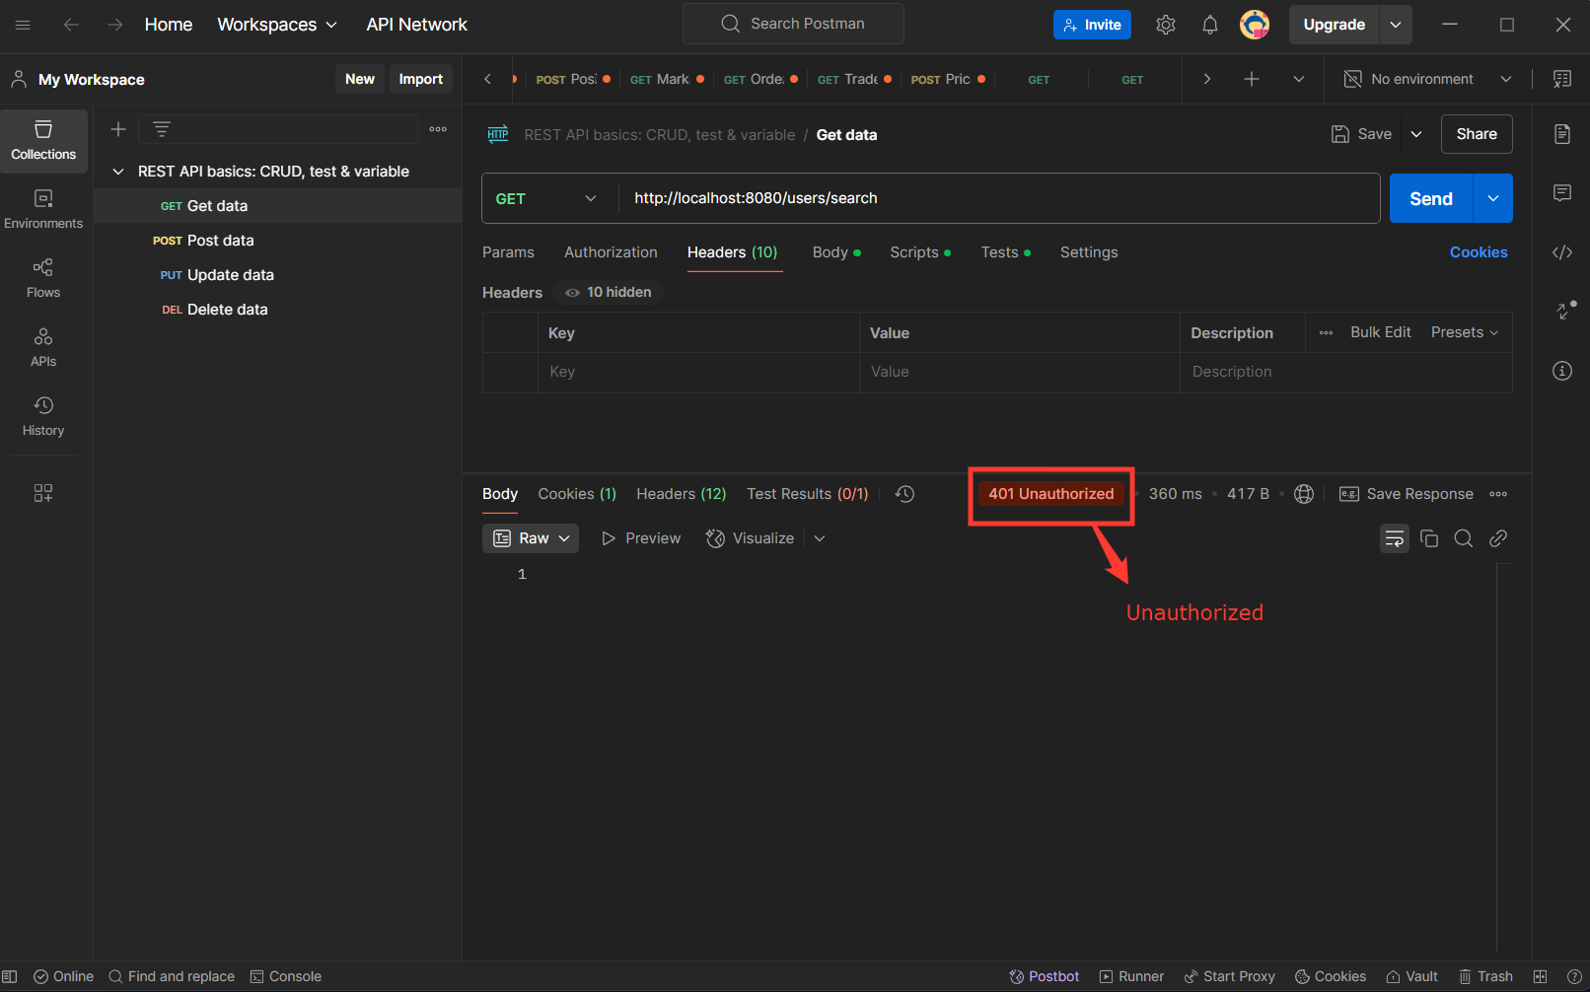Open the Upgrade dropdown arrow
Screen dimensions: 1590x992
pos(1396,25)
